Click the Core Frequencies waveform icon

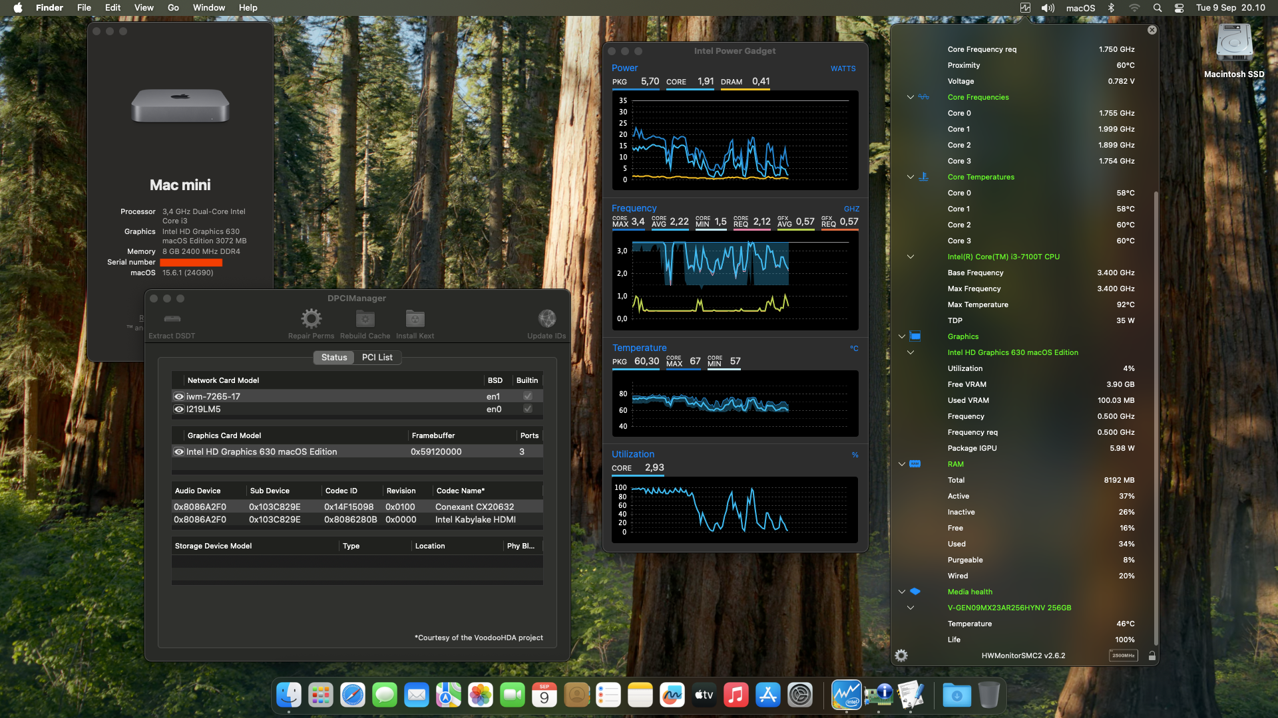pos(924,97)
